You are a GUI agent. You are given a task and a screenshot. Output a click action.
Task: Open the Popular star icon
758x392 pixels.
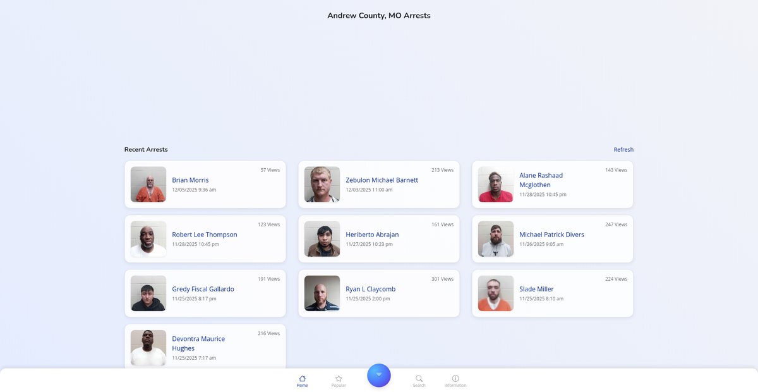(339, 378)
